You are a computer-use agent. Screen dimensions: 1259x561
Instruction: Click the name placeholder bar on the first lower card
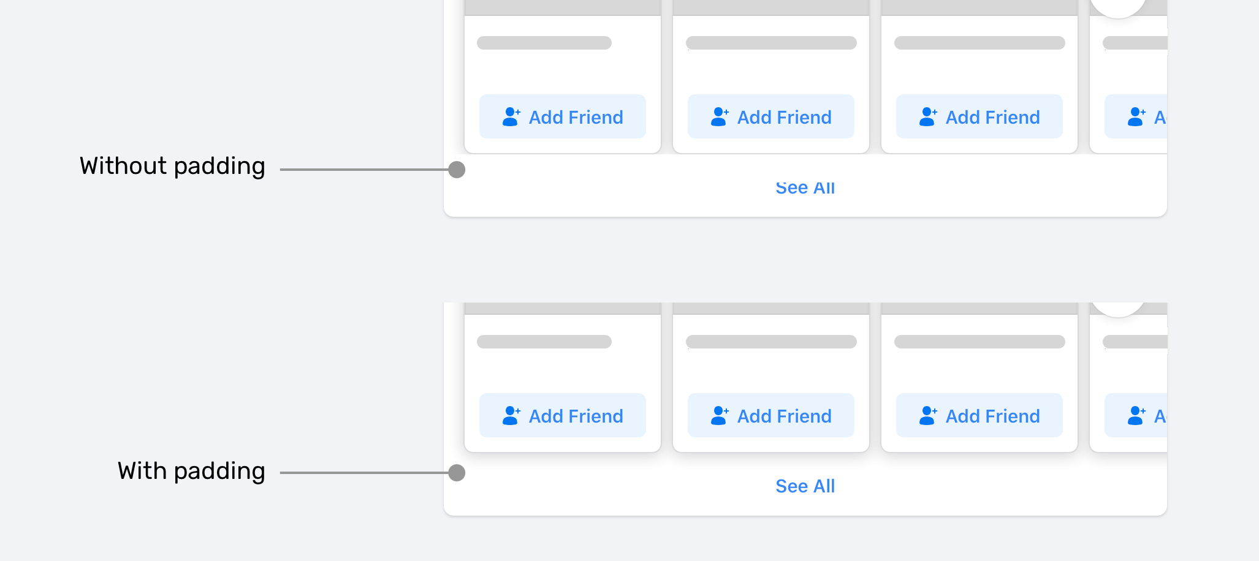(x=544, y=342)
